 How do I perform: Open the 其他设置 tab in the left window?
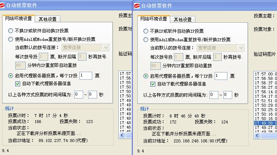(47, 19)
